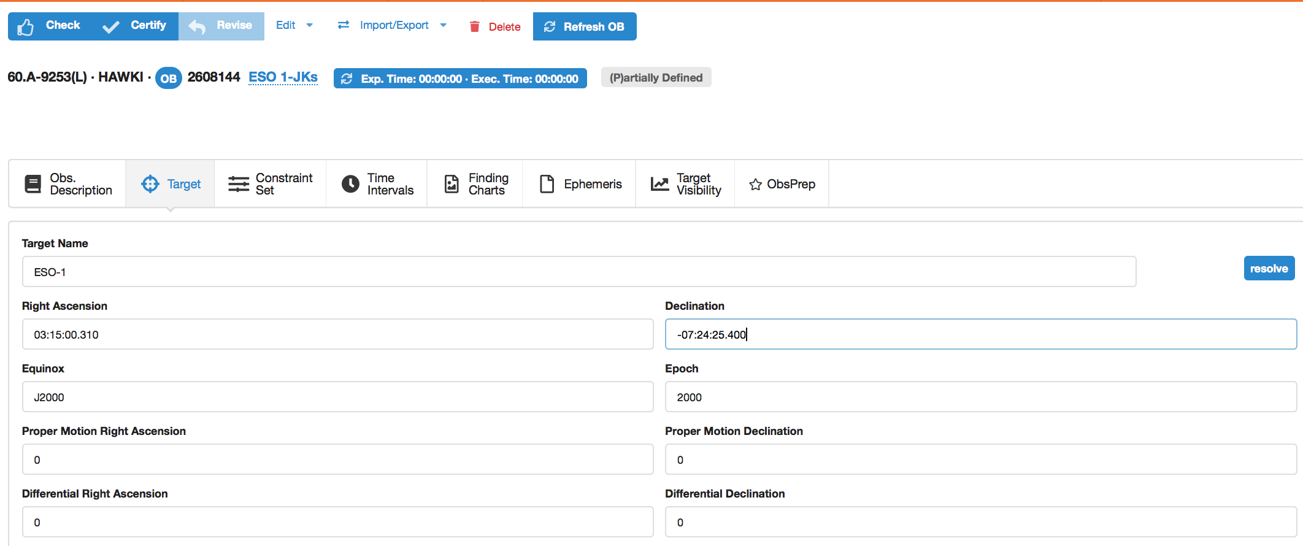
Task: Click the blue OB badge icon
Action: click(168, 79)
